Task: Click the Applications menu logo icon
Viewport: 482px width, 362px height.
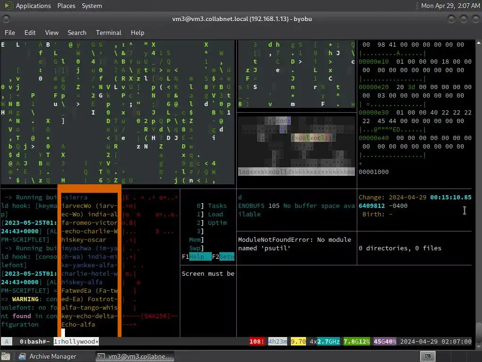Action: (8, 6)
